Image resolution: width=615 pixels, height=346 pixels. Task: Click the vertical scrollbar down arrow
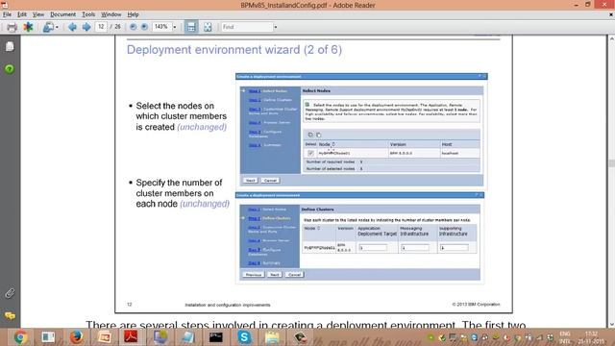(x=611, y=325)
